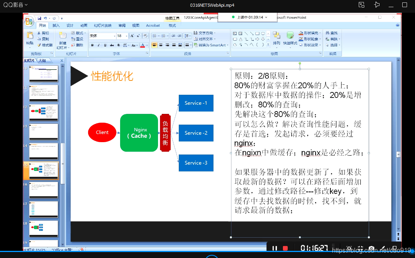The image size is (415, 258).
Task: Open the Text Direction (文字方向) dropdown
Action: point(205,33)
